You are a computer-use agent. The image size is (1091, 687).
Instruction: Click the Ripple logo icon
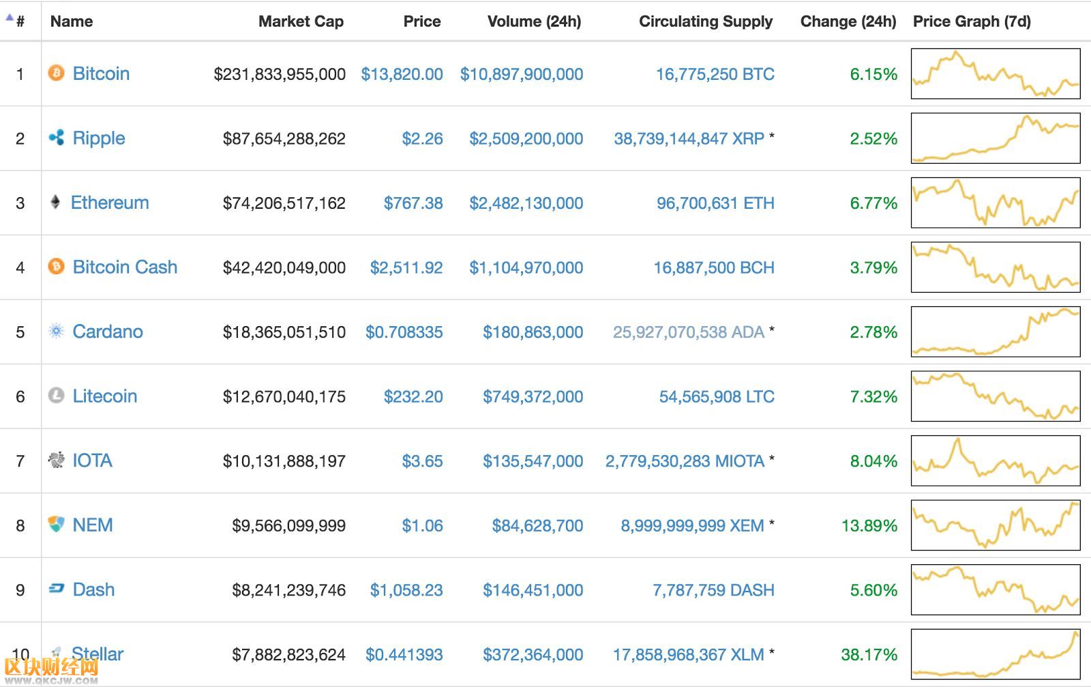click(56, 138)
